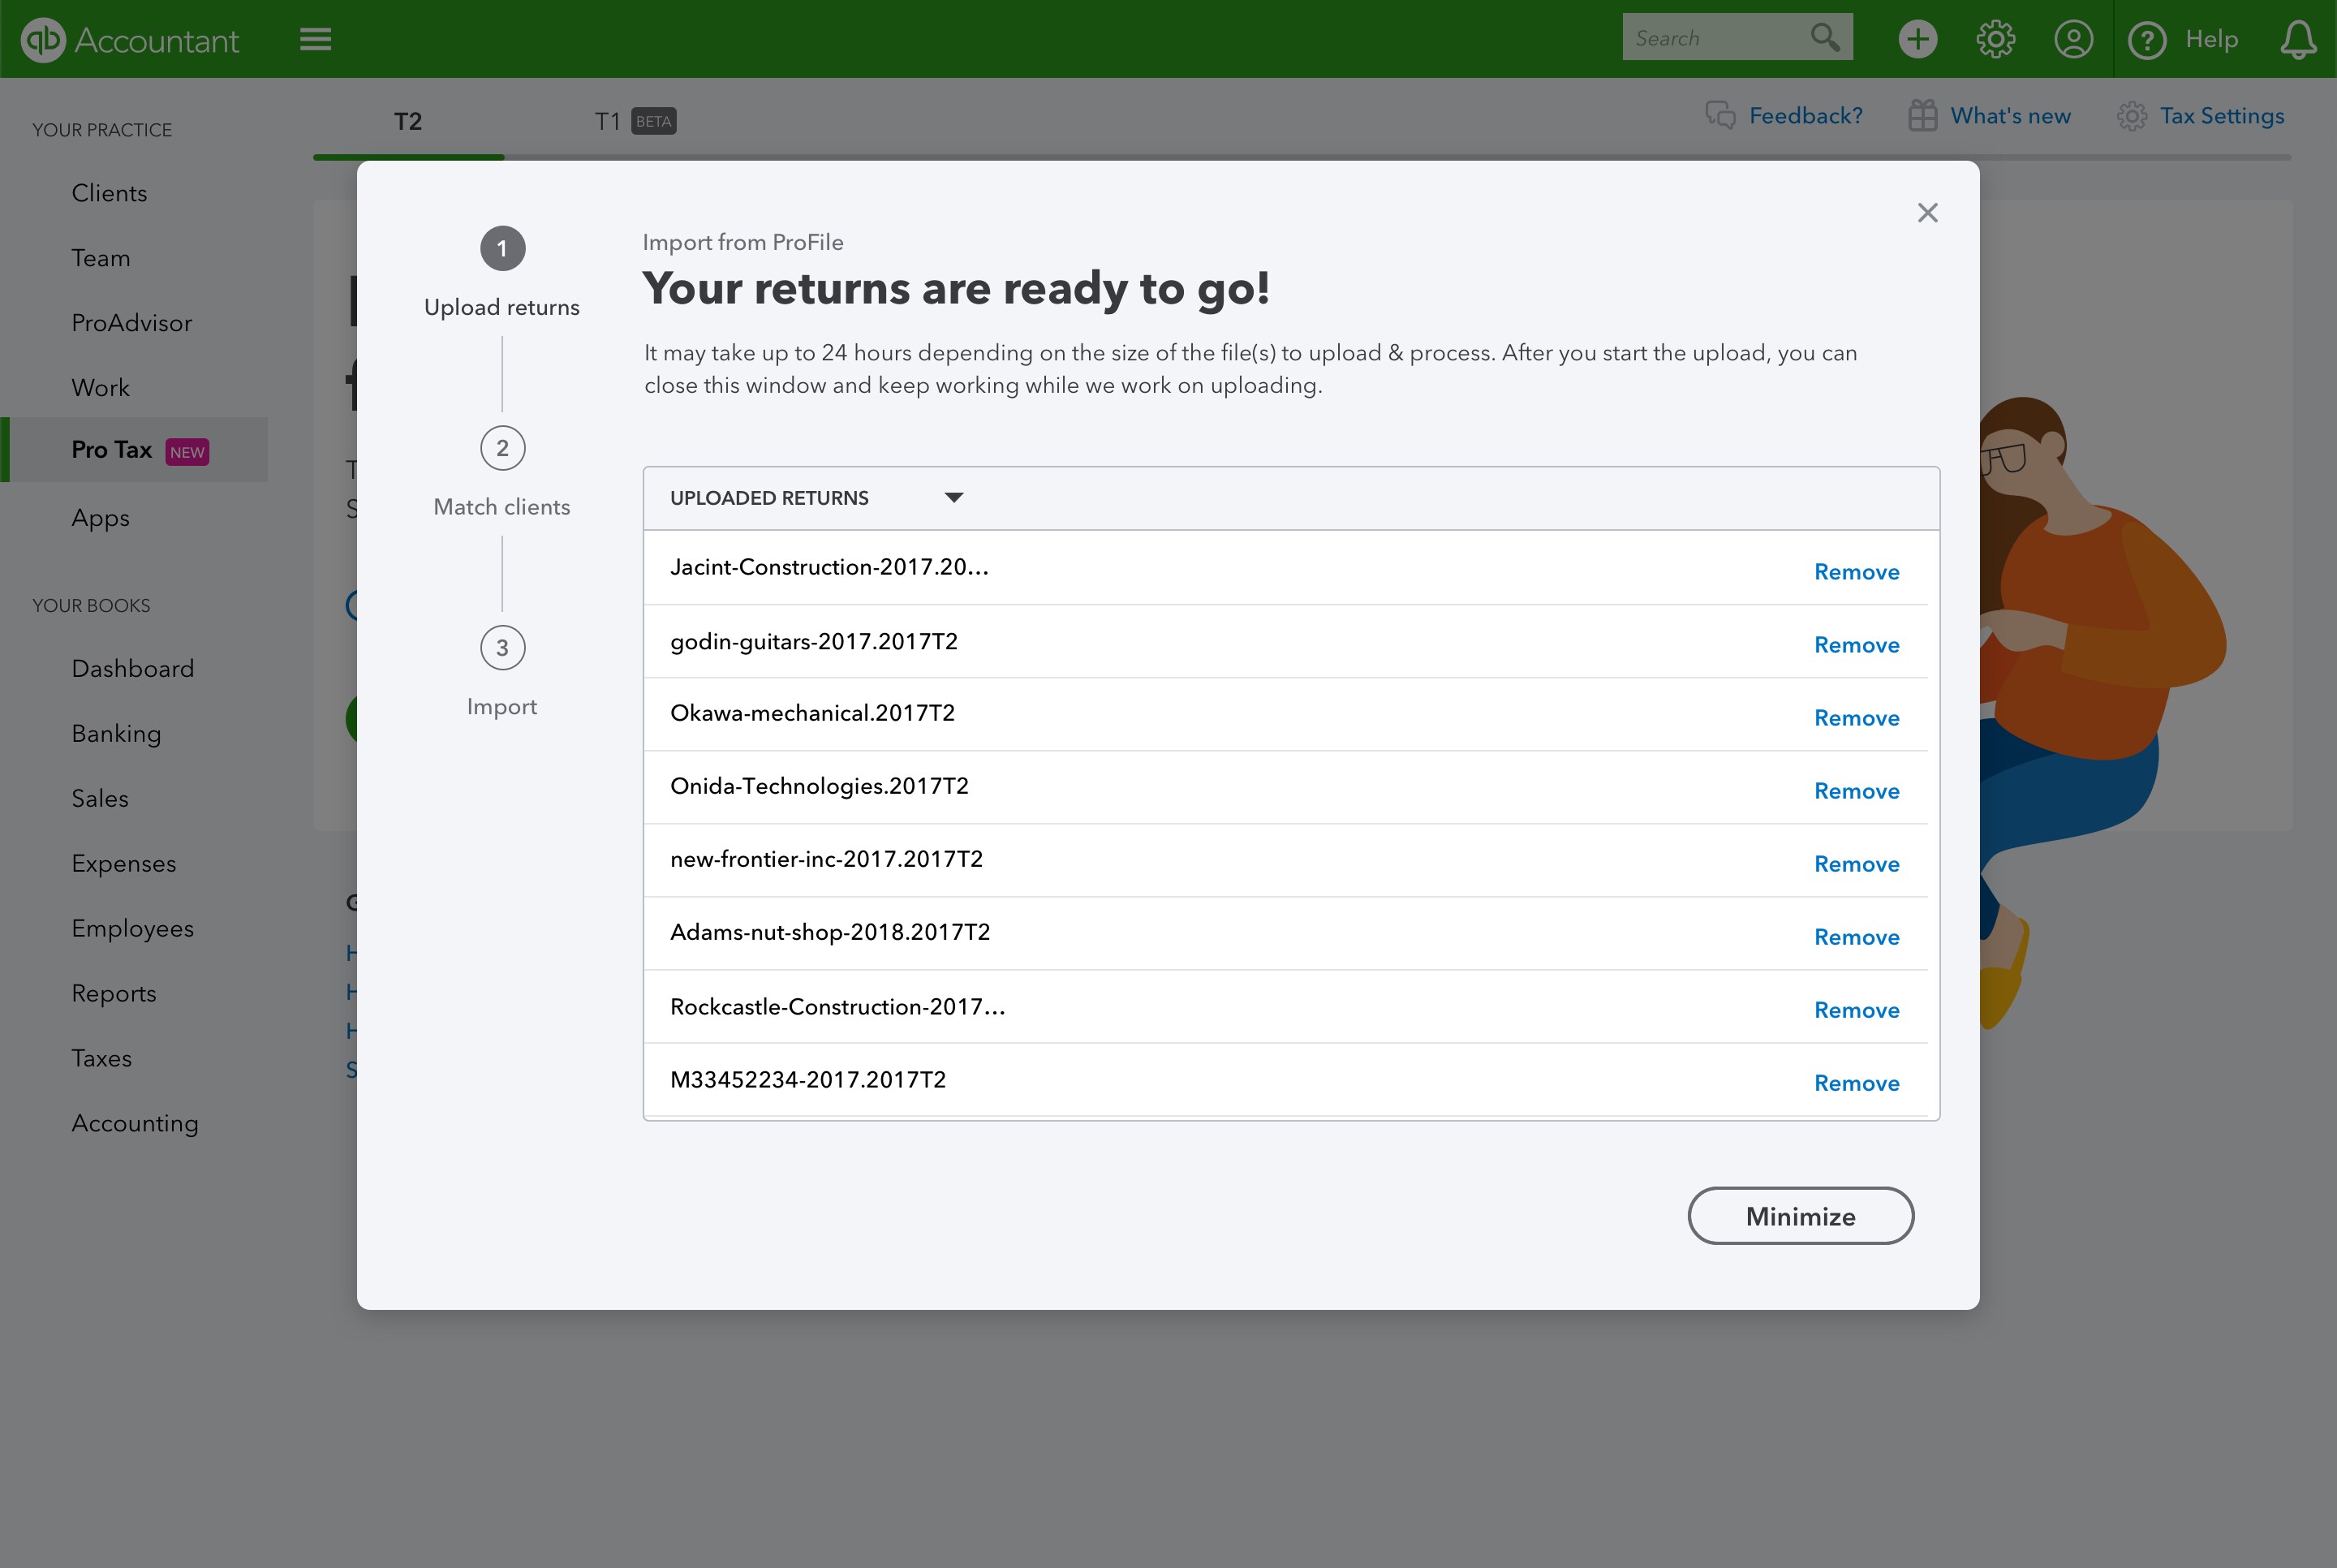Open the user profile icon
2337x1568 pixels.
coord(2073,39)
